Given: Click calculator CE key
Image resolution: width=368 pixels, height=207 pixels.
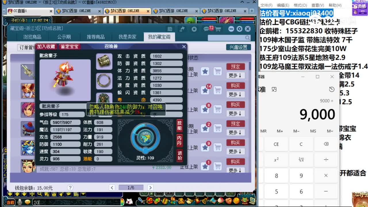Looking at the screenshot, I should tap(276, 144).
